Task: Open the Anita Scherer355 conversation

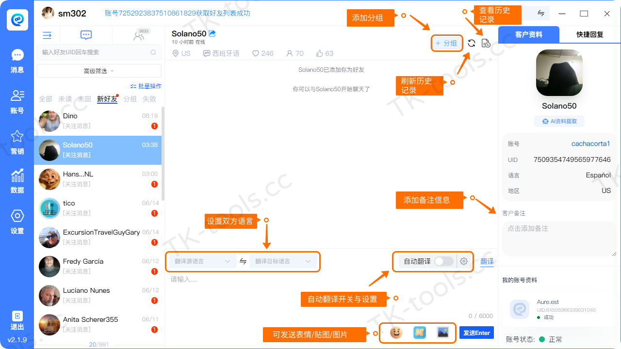Action: (x=98, y=325)
